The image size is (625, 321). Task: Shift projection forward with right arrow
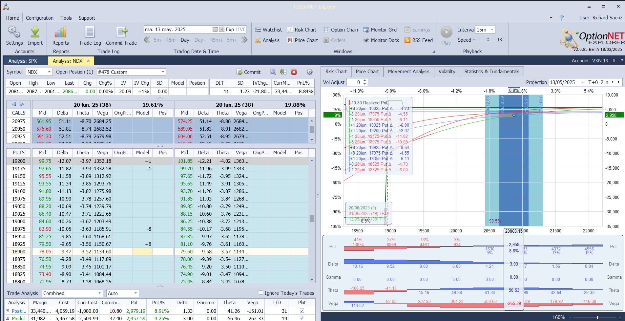click(619, 82)
